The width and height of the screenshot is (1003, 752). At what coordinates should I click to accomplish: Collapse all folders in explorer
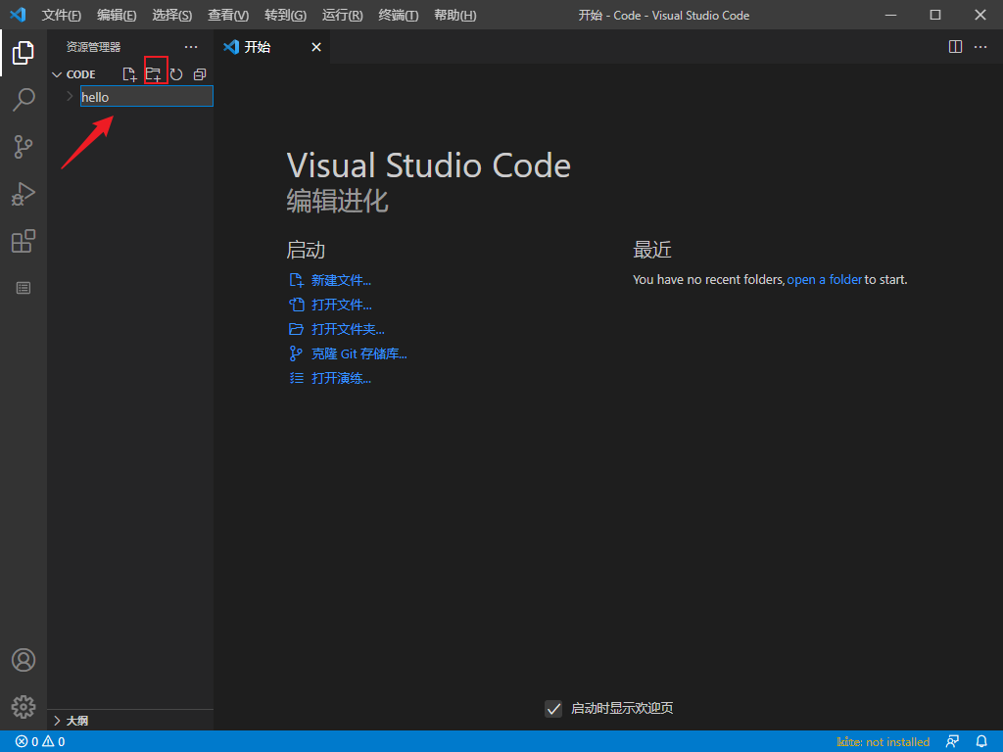pos(200,74)
